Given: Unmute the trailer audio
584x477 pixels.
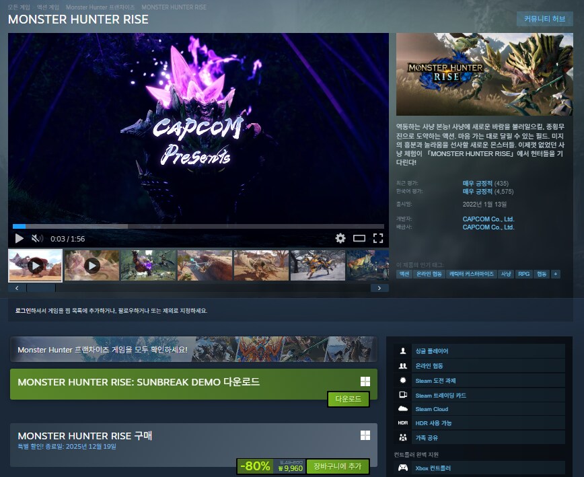Looking at the screenshot, I should coord(36,238).
